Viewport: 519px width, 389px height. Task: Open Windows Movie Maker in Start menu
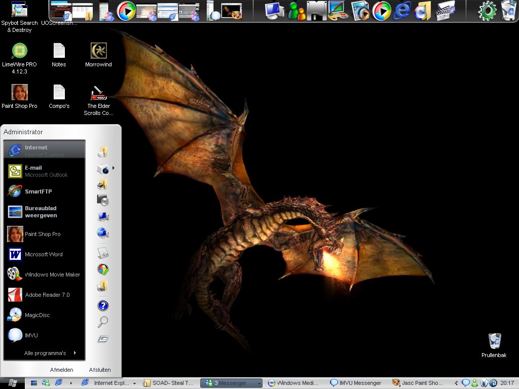point(45,275)
